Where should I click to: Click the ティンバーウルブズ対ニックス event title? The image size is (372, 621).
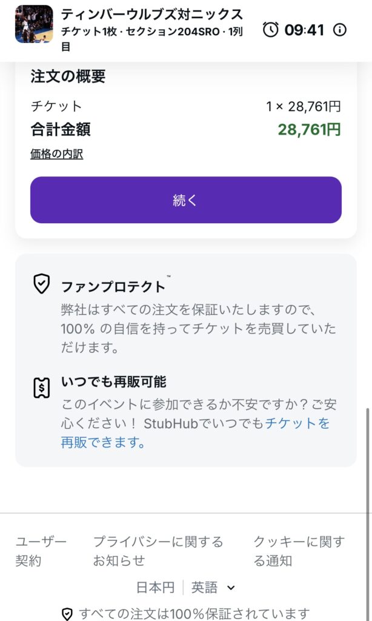click(x=152, y=15)
